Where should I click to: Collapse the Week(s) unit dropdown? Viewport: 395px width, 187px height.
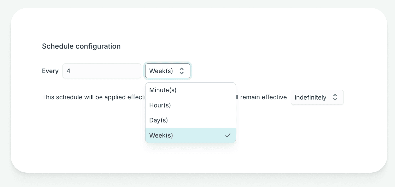pyautogui.click(x=167, y=71)
